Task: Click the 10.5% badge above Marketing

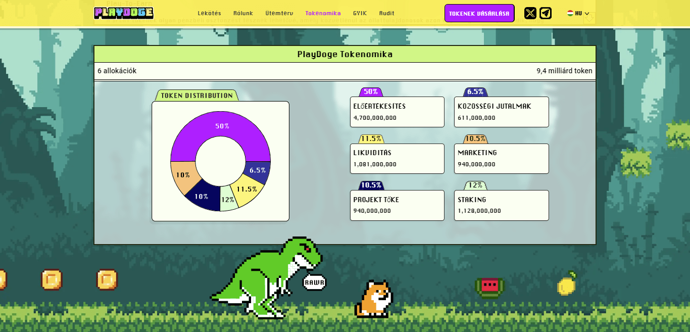Action: pyautogui.click(x=475, y=138)
